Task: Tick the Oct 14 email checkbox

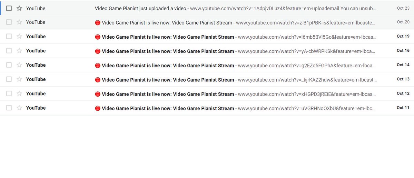Action: [x=9, y=65]
